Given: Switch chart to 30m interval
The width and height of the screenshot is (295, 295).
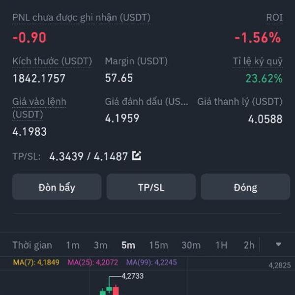Looking at the screenshot, I should (191, 245).
